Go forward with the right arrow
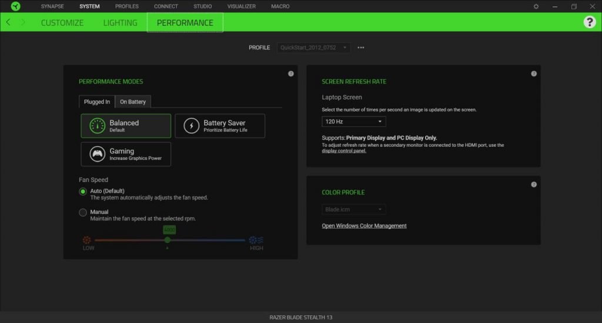The image size is (602, 323). 23,22
